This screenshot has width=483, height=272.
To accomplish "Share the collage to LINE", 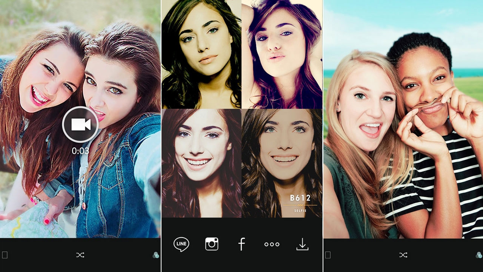I will (x=181, y=244).
